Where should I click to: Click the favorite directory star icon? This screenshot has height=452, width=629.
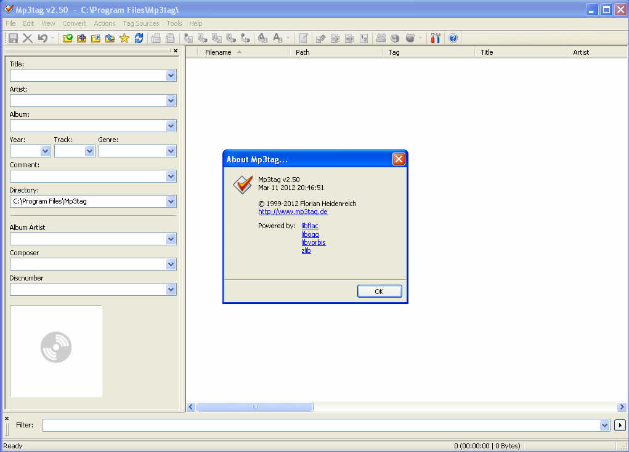pos(124,38)
